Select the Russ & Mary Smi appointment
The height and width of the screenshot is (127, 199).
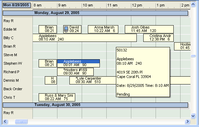click(57, 97)
